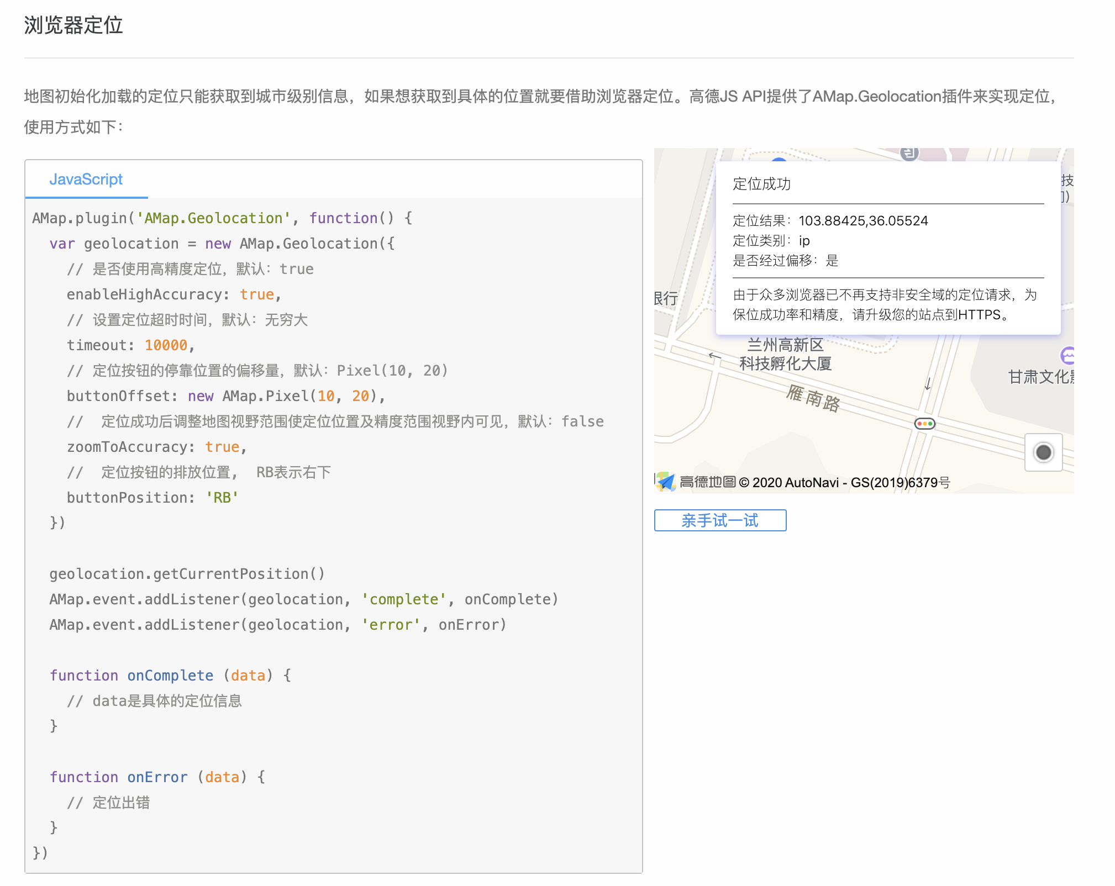Image resolution: width=1115 pixels, height=886 pixels.
Task: Click the AMap paper-plane logo icon
Action: click(x=667, y=482)
